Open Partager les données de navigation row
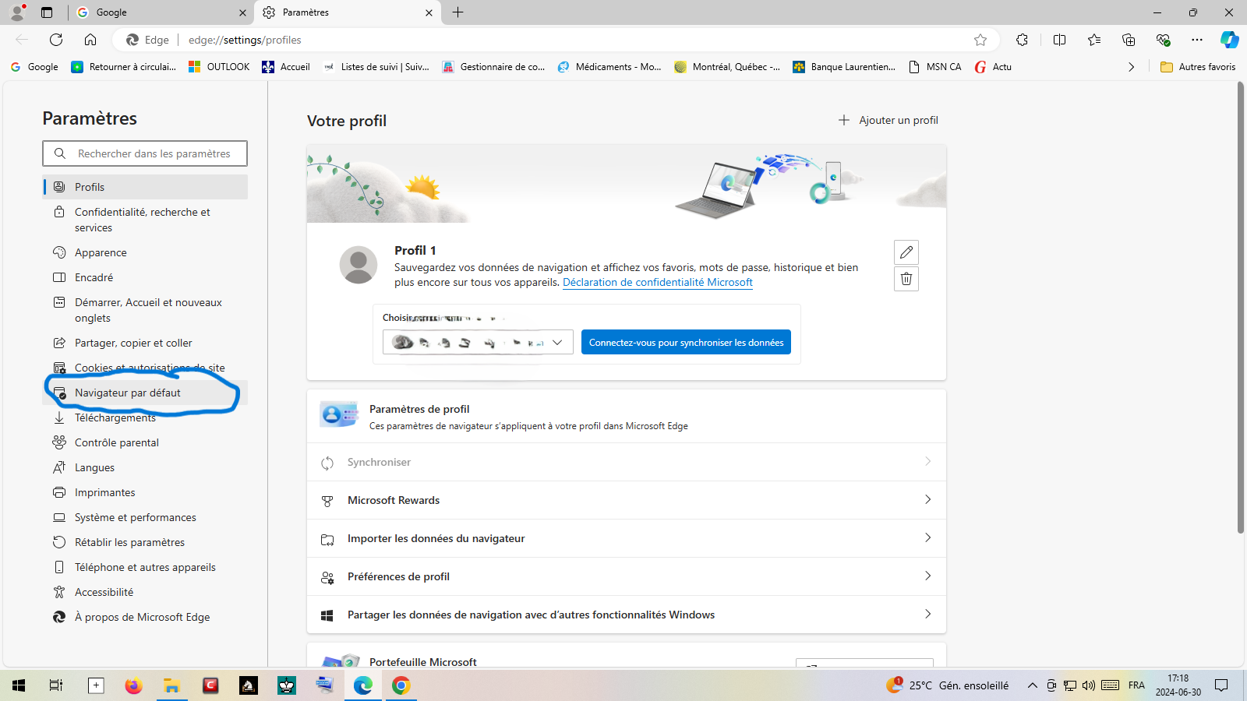Image resolution: width=1247 pixels, height=701 pixels. (x=627, y=615)
